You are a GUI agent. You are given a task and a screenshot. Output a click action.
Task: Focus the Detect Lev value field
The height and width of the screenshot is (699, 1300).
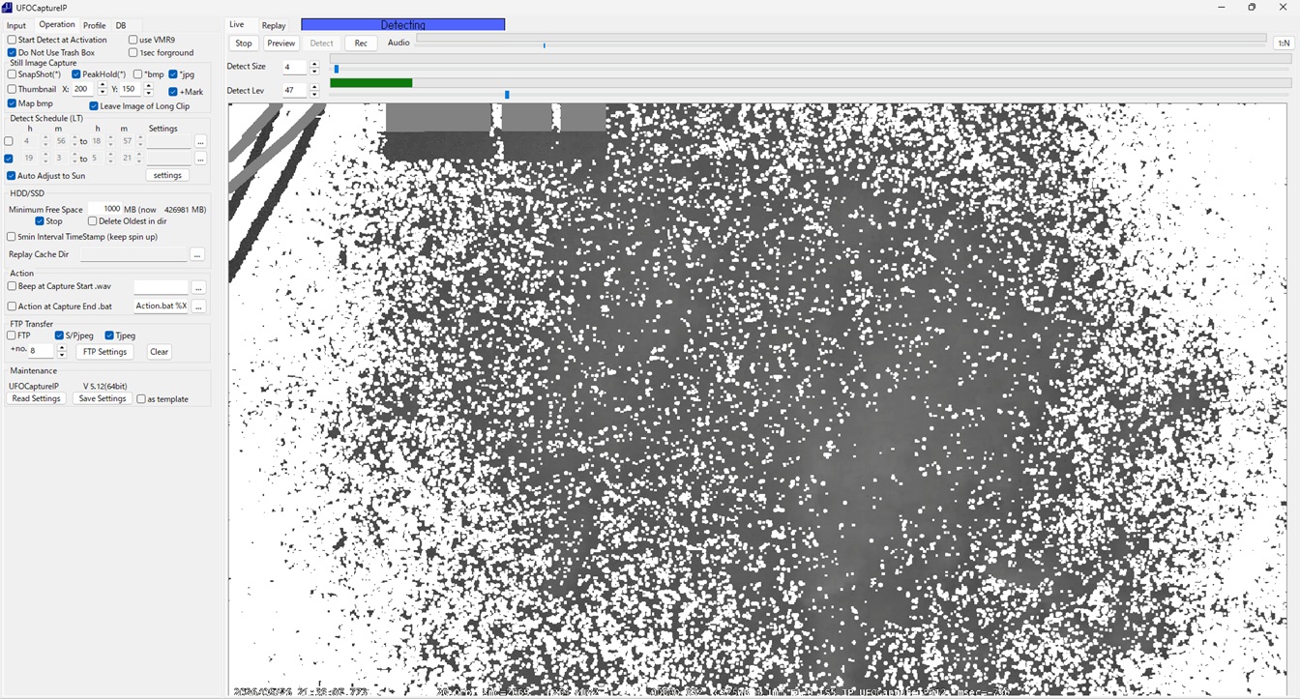coord(295,91)
